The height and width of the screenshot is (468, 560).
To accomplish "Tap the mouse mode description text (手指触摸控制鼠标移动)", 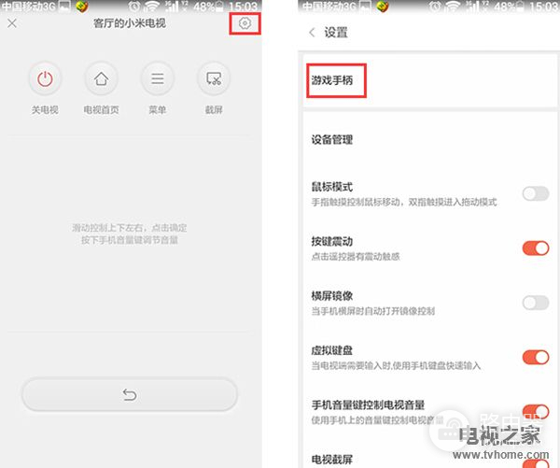I will pos(404,203).
